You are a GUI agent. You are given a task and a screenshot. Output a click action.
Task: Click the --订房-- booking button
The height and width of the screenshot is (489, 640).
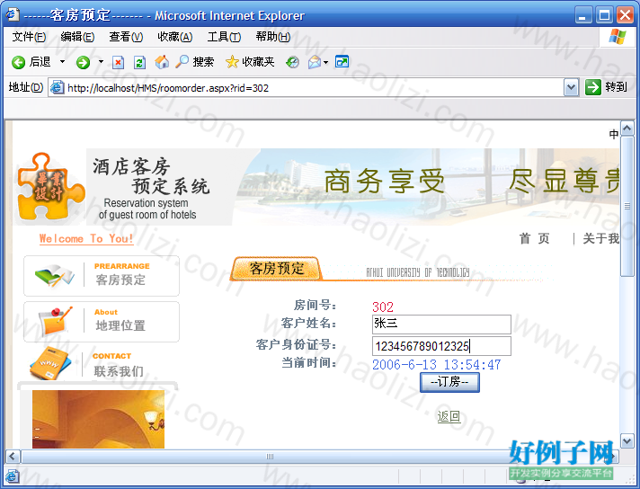coord(449,382)
